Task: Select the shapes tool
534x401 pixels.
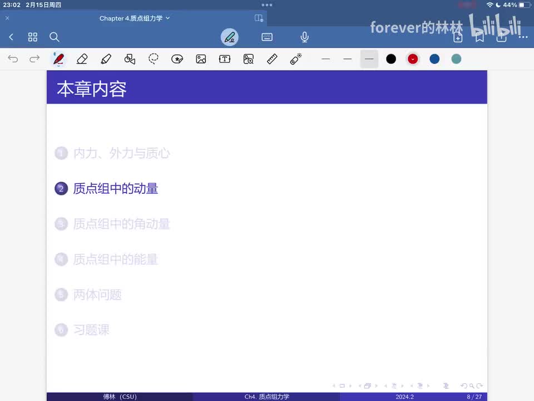Action: point(130,59)
